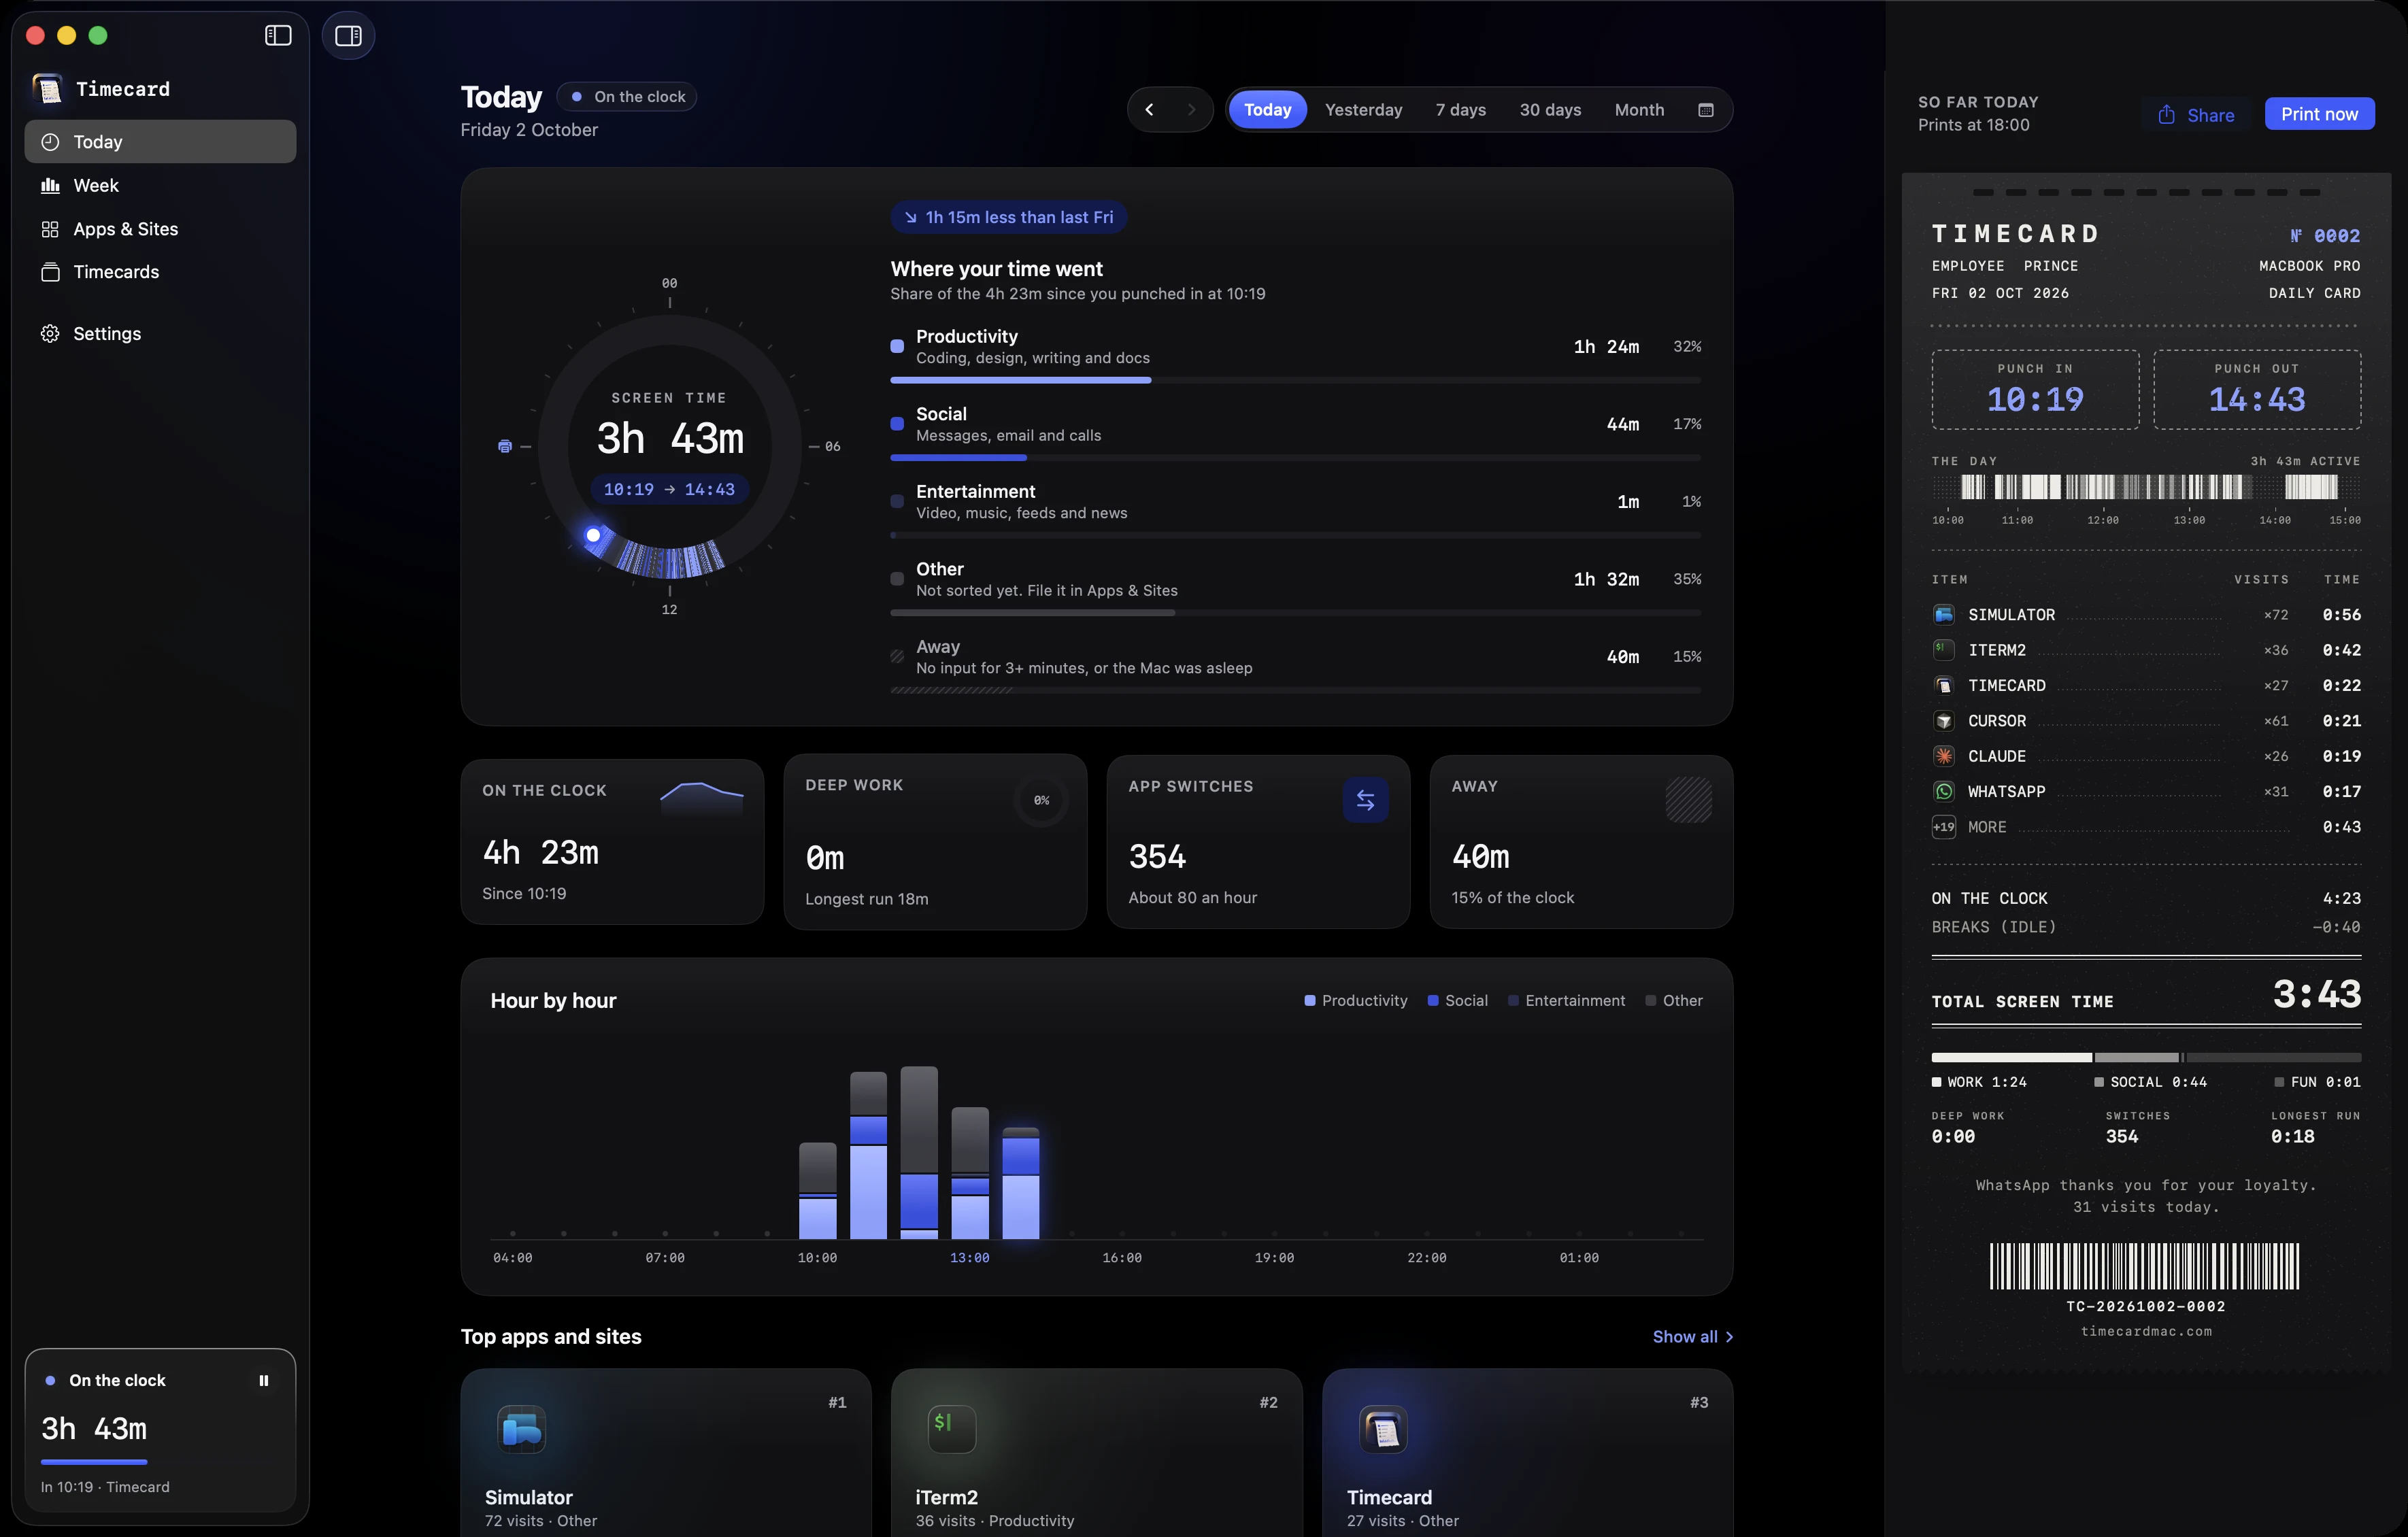Click the Punch In 10:19 box
Screen dimensions: 2408x1537
[2035, 390]
